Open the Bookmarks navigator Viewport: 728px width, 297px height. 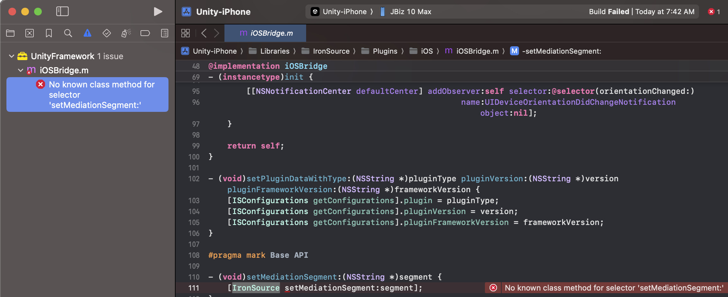click(49, 33)
